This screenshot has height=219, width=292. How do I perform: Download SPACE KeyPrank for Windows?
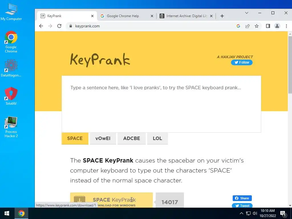coord(111,200)
